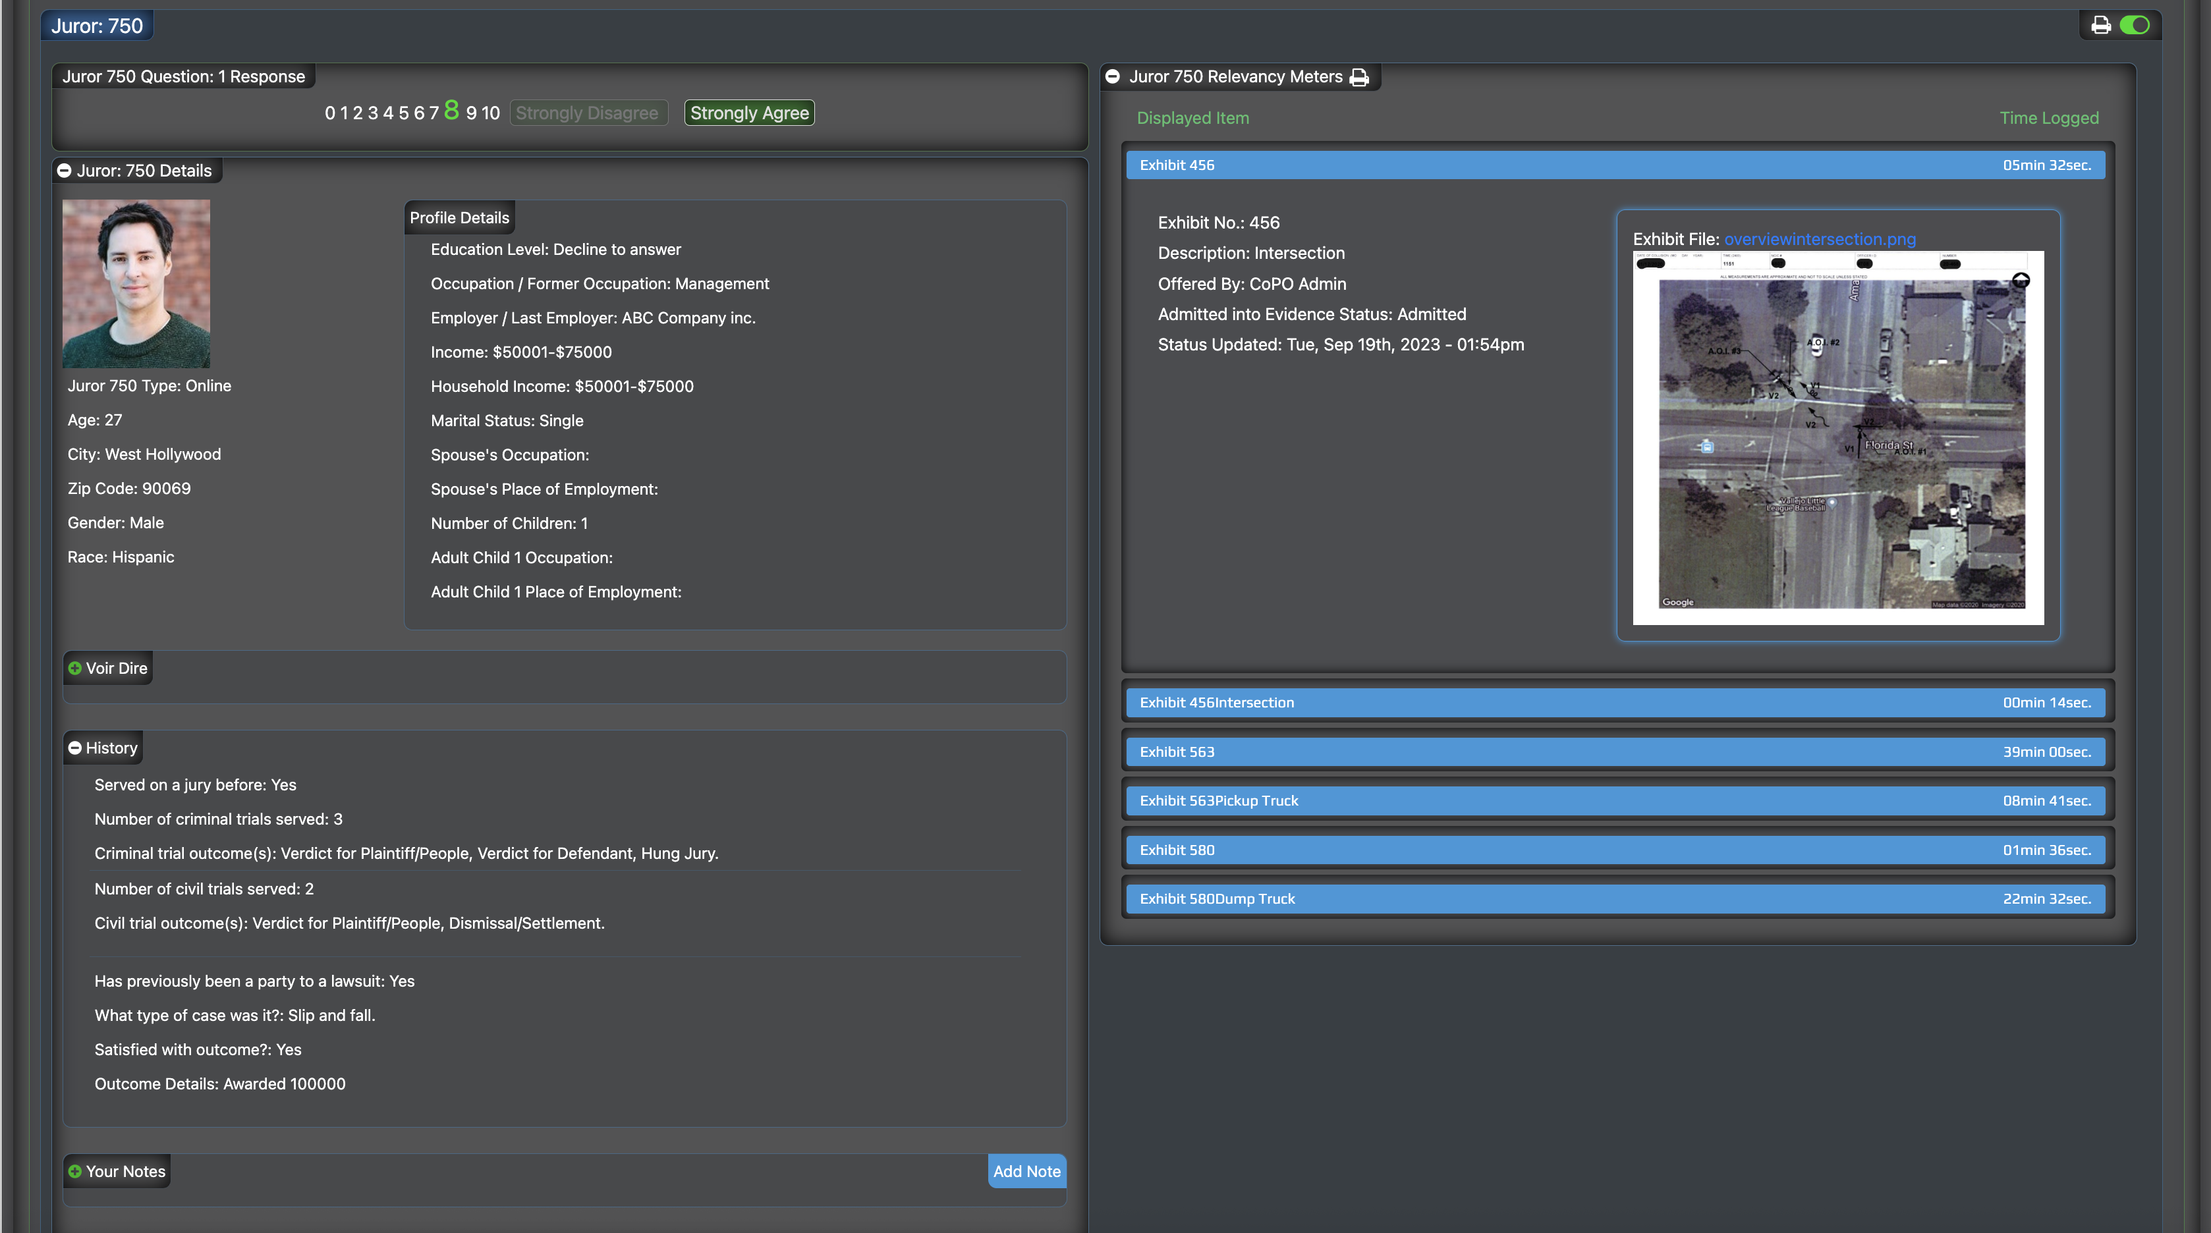Collapse the Relevancy Meters panel minus icon
Image resolution: width=2211 pixels, height=1233 pixels.
[x=1112, y=76]
